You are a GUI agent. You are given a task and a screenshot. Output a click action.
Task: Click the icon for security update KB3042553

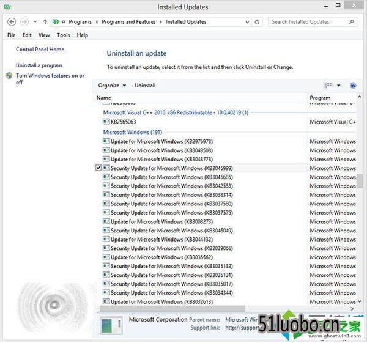(106, 186)
